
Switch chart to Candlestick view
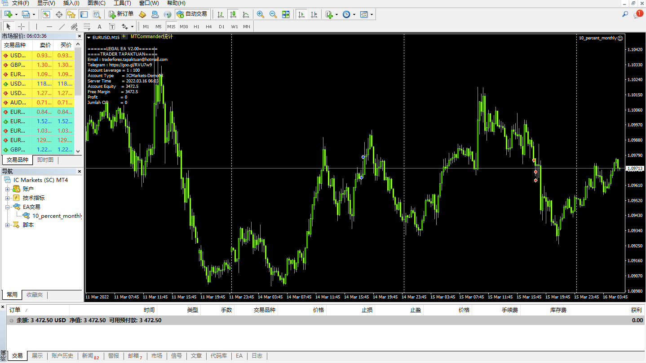pyautogui.click(x=233, y=14)
